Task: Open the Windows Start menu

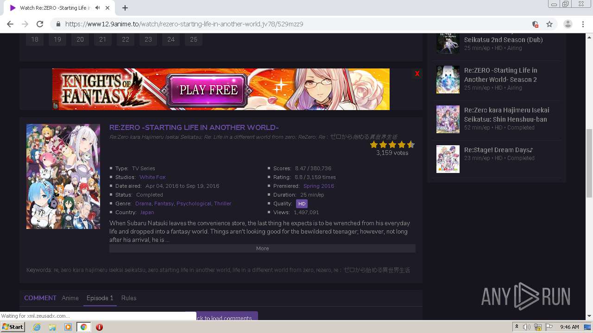Action: [x=13, y=327]
